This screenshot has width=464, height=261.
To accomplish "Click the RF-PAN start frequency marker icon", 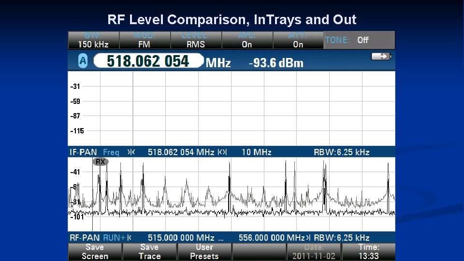I will pos(130,238).
